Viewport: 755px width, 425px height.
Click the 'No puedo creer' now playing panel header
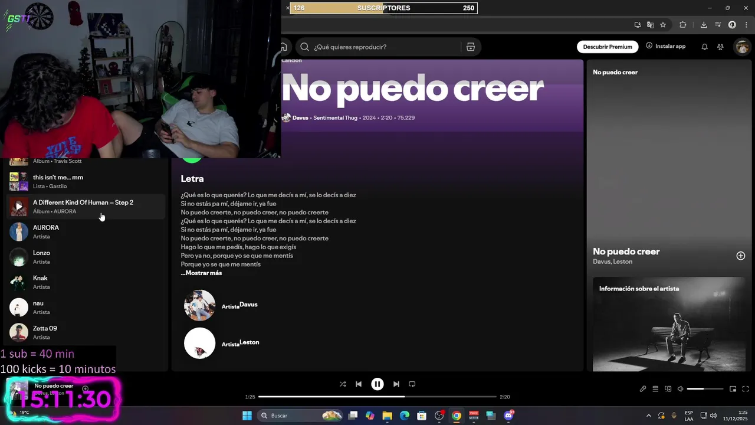[x=615, y=72]
